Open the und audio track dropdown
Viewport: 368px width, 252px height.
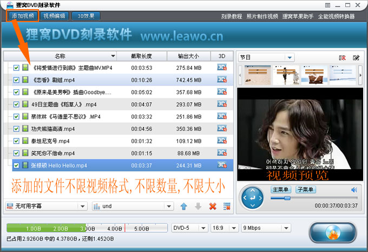coord(133,206)
